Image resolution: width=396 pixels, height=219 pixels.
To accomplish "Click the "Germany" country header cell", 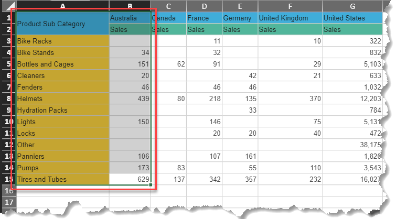I will (239, 18).
